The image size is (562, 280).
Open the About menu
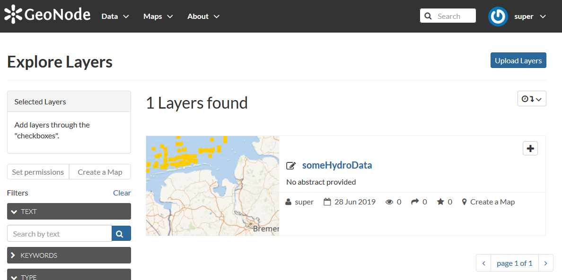tap(203, 17)
